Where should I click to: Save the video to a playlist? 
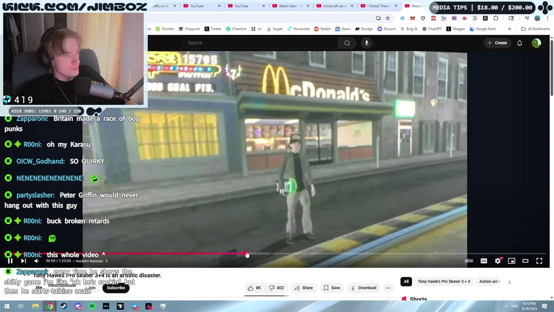coord(332,288)
